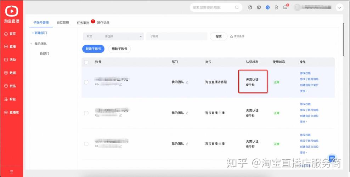Open 货品 in the sidebar
This screenshot has width=350, height=177.
pyautogui.click(x=10, y=86)
